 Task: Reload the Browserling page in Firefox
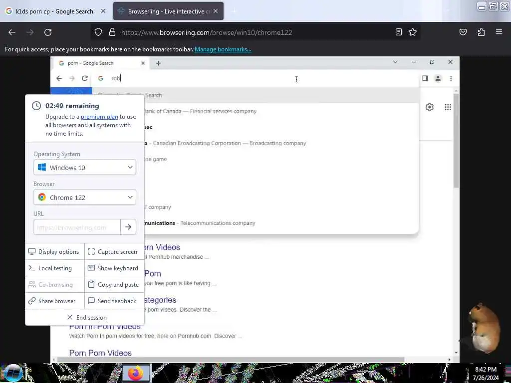click(48, 32)
